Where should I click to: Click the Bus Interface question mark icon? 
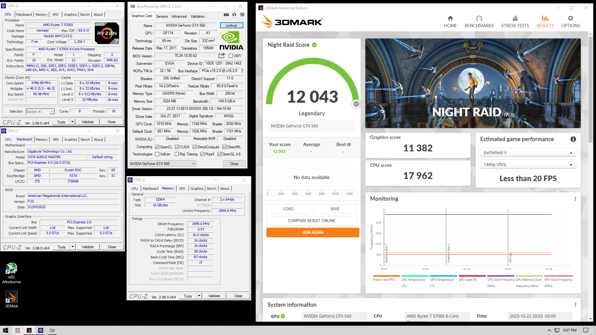[242, 71]
